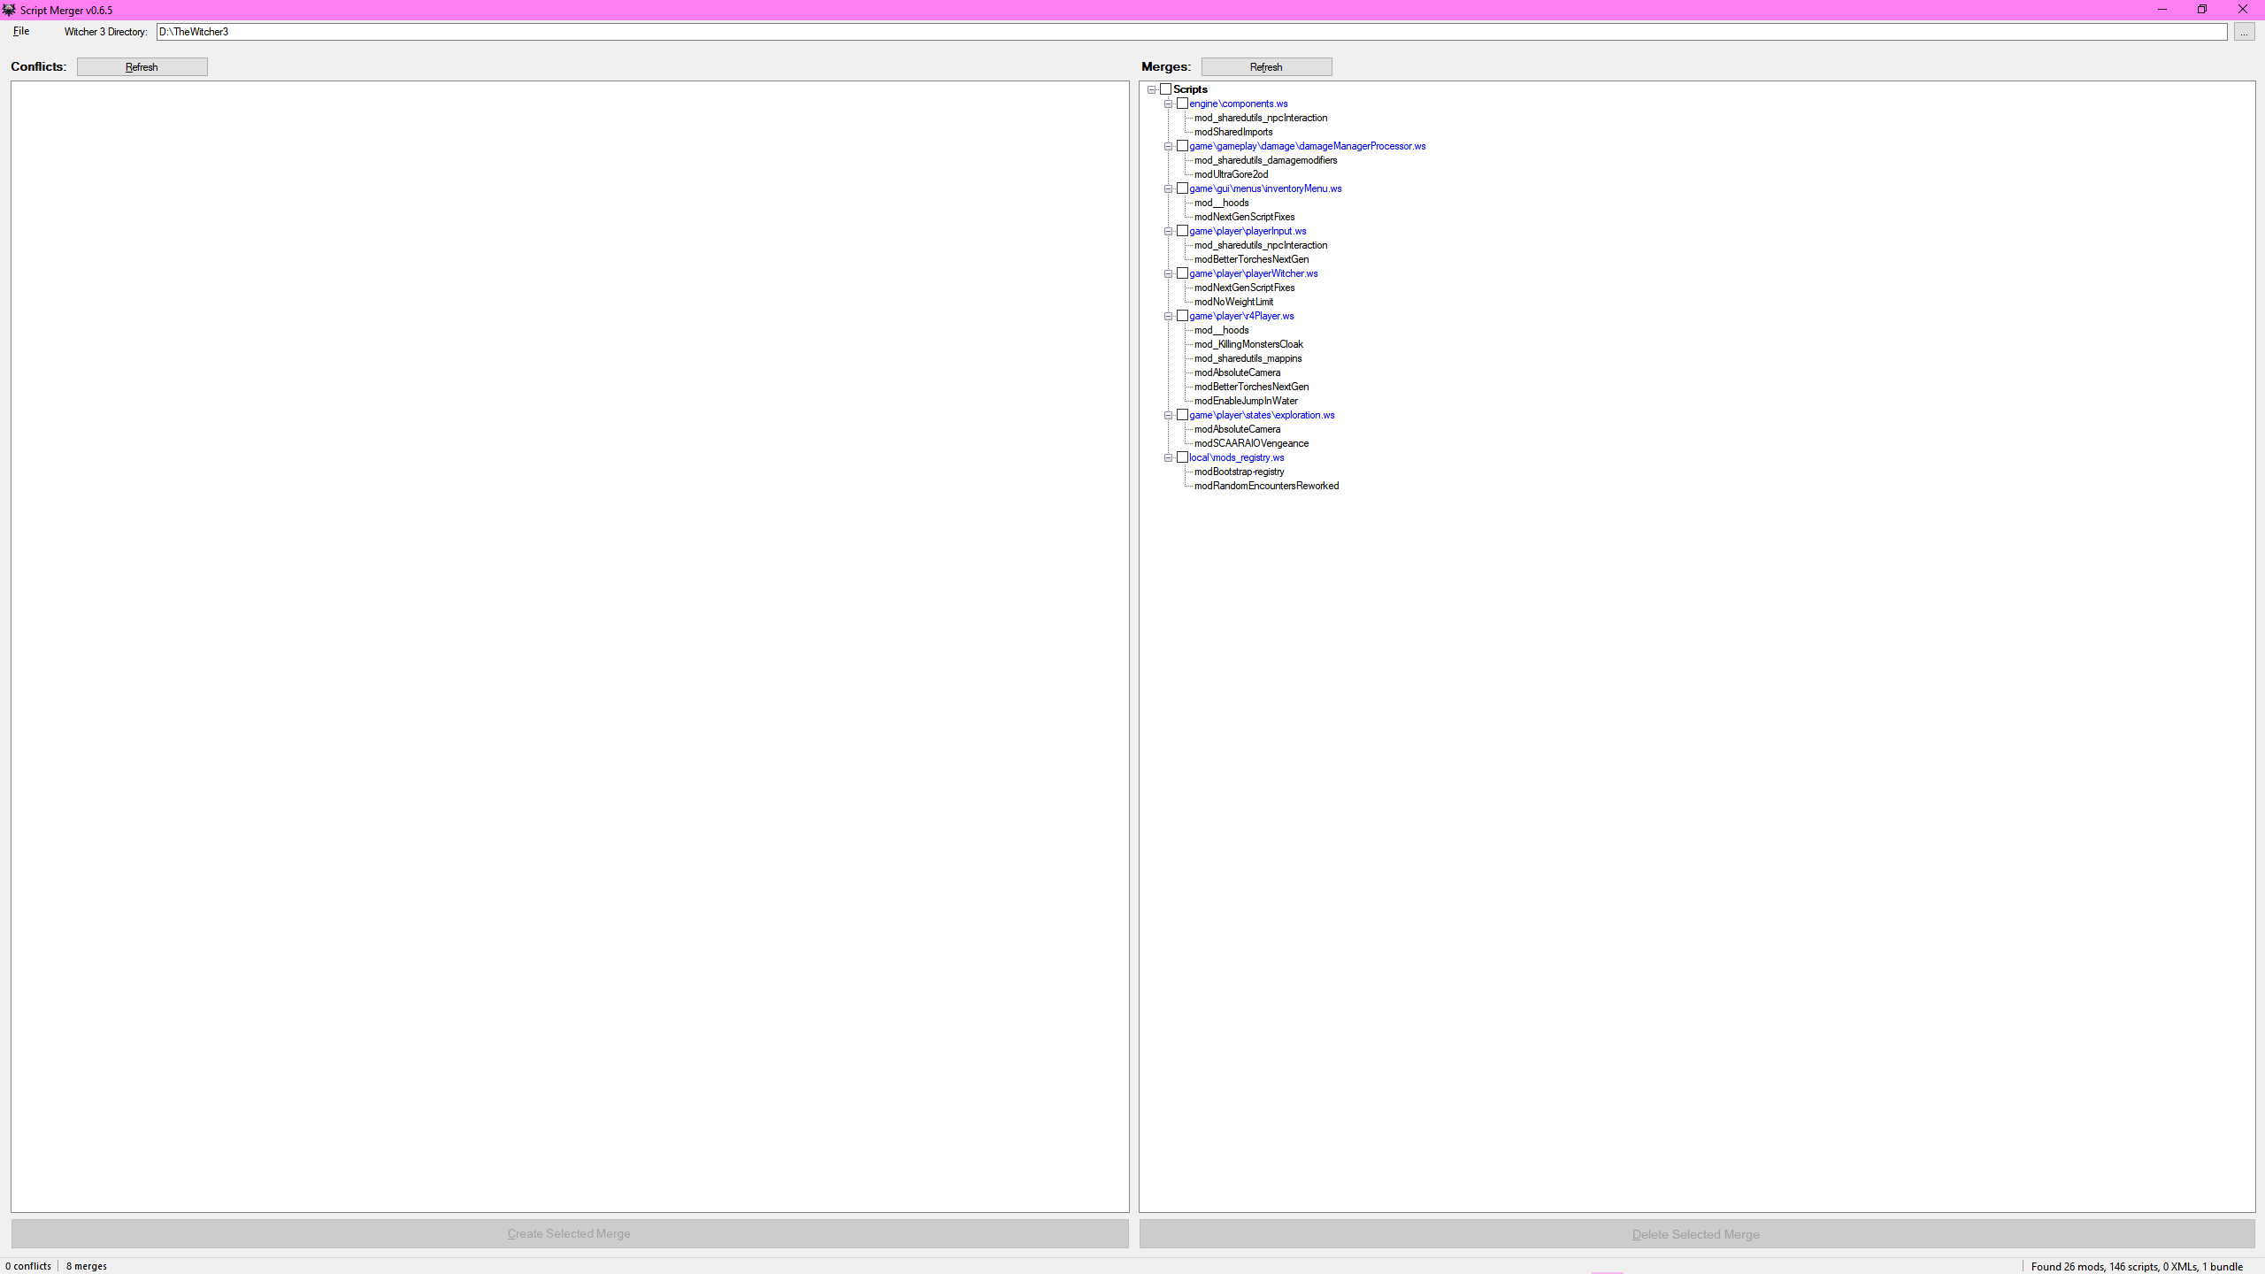Refresh the Merges list
Viewport: 2265px width, 1274px height.
(x=1266, y=67)
